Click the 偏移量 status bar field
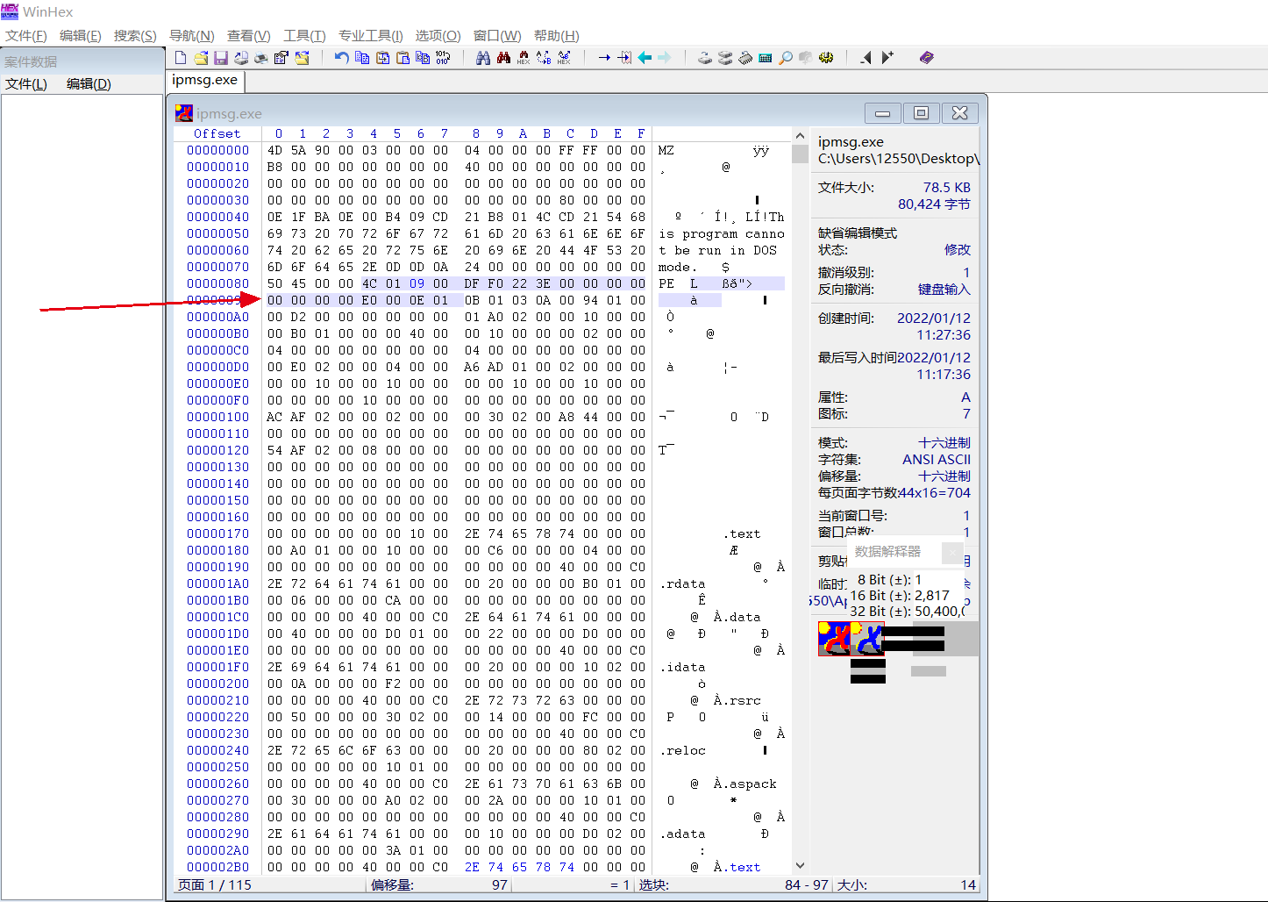 pyautogui.click(x=440, y=884)
